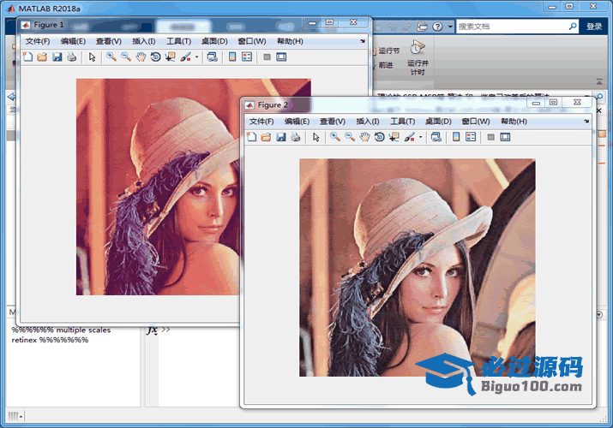
Task: Open 插入(I) menu in Figure 2
Action: [x=368, y=122]
